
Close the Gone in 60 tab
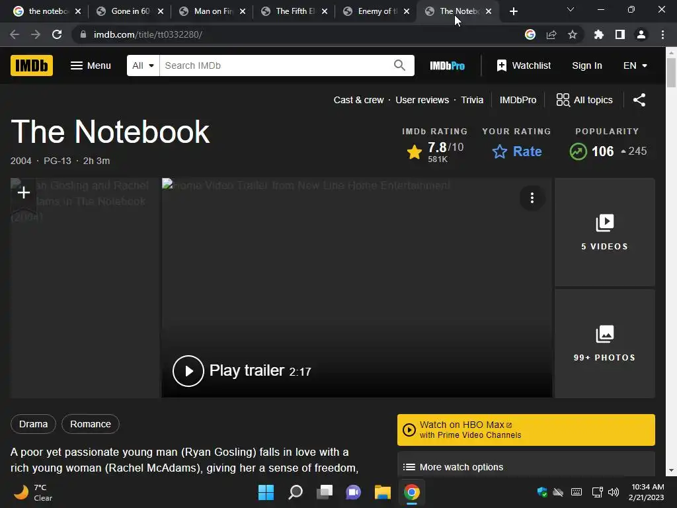pos(161,11)
